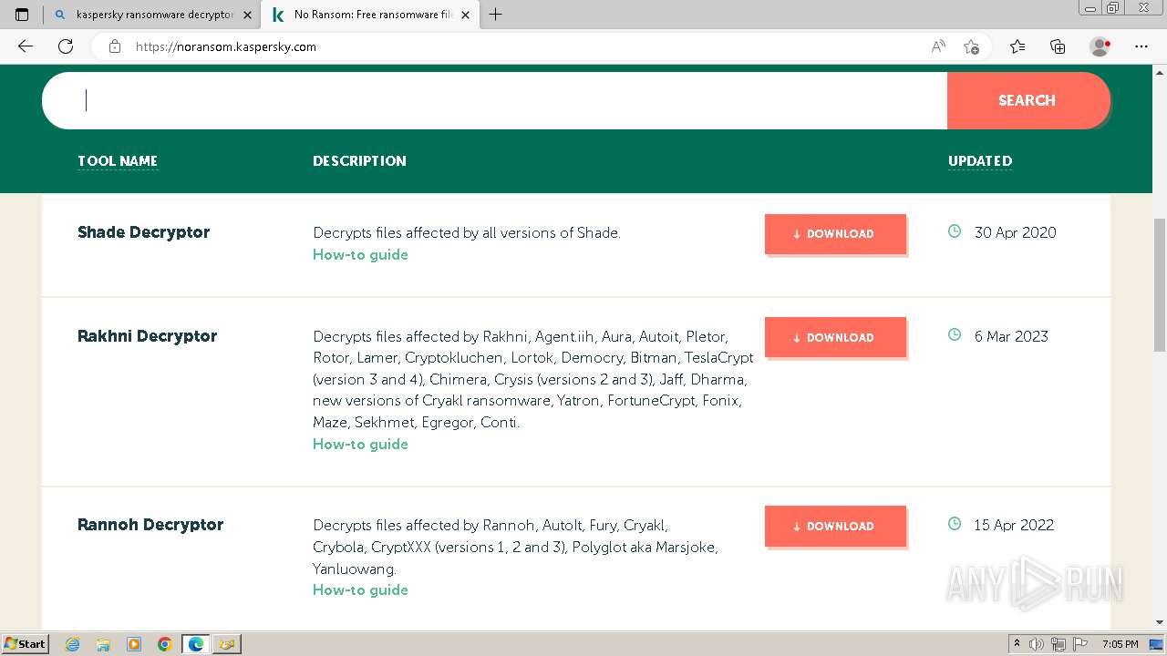The height and width of the screenshot is (656, 1167).
Task: Close the kaspersky ransomware decryptor tab
Action: [247, 15]
